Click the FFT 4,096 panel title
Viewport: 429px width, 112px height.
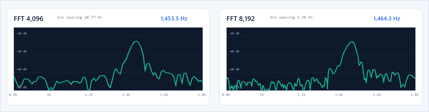click(29, 19)
